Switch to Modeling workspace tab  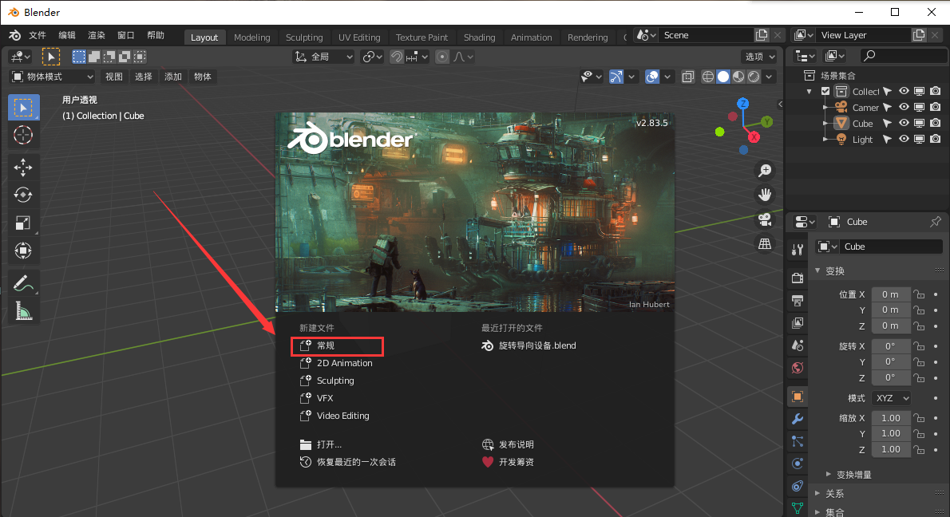(252, 37)
